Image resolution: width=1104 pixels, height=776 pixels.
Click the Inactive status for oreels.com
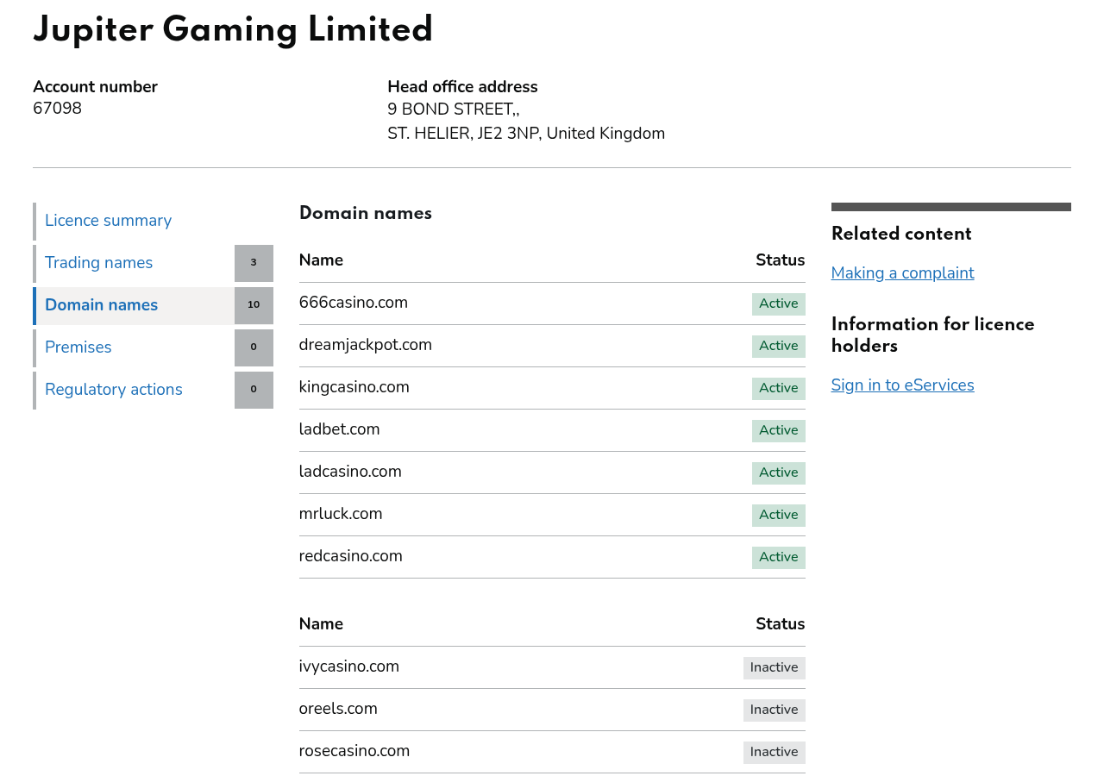coord(775,710)
